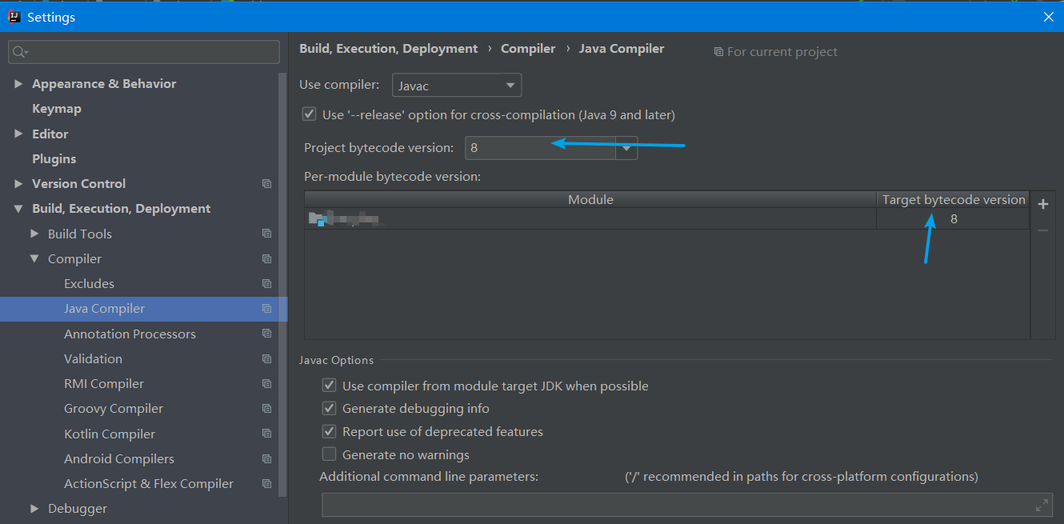Click the Compiler breadcrumb

528,49
